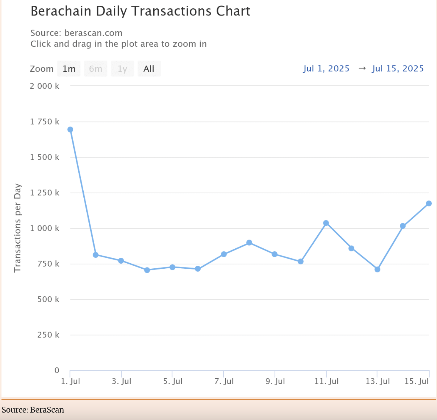
Task: Edit the Jul 1, 2025 start date
Action: [326, 69]
